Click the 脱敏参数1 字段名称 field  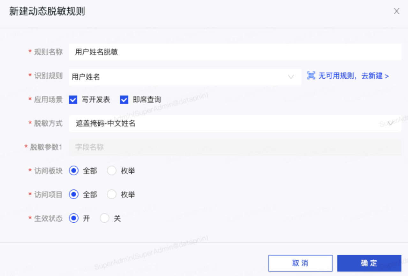(235, 147)
